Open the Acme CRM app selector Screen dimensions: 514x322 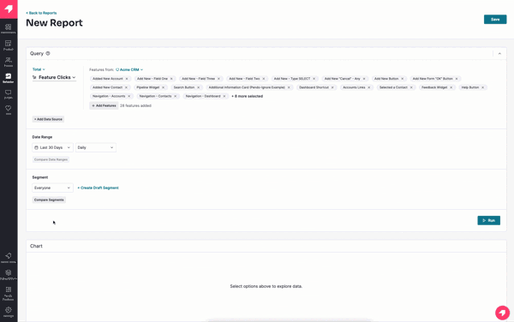[129, 69]
